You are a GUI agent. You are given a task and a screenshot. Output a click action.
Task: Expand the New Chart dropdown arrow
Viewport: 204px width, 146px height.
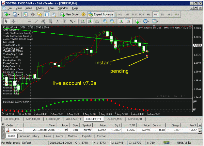(x=10, y=14)
